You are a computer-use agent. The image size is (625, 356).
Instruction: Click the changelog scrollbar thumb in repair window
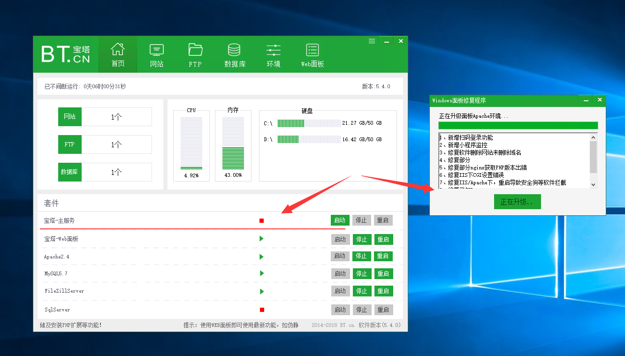[x=594, y=157]
